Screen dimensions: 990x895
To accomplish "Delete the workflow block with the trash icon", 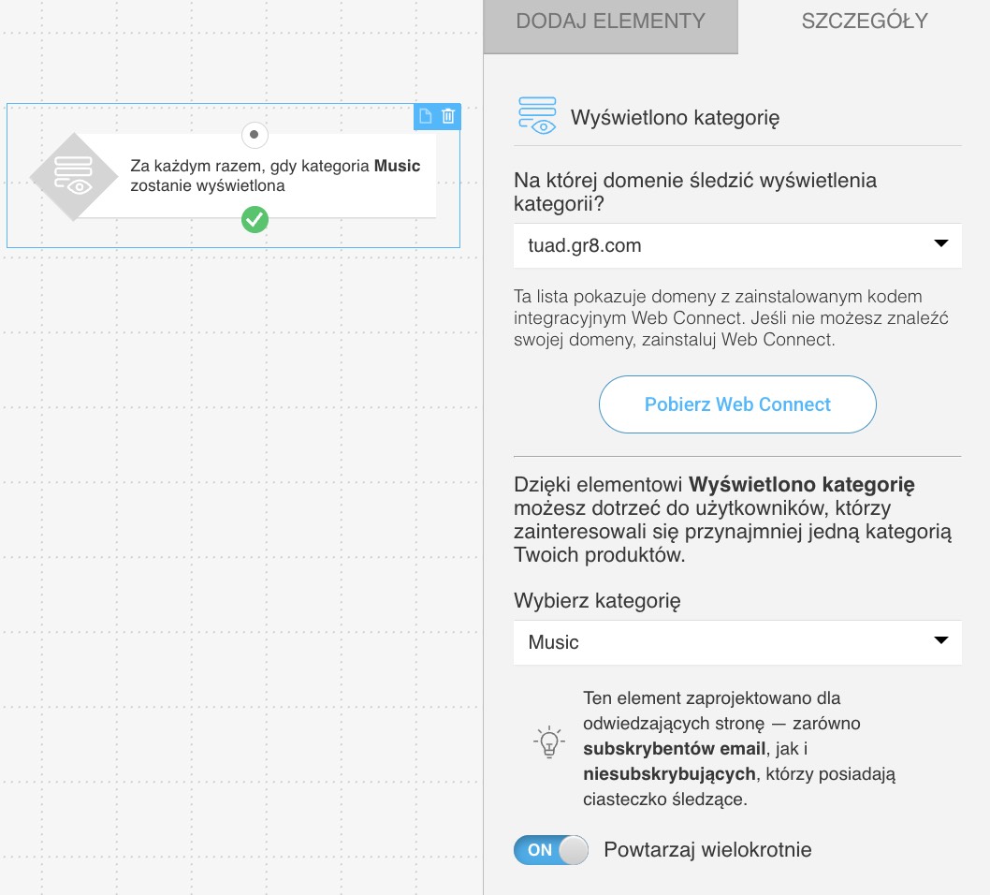I will (x=448, y=116).
